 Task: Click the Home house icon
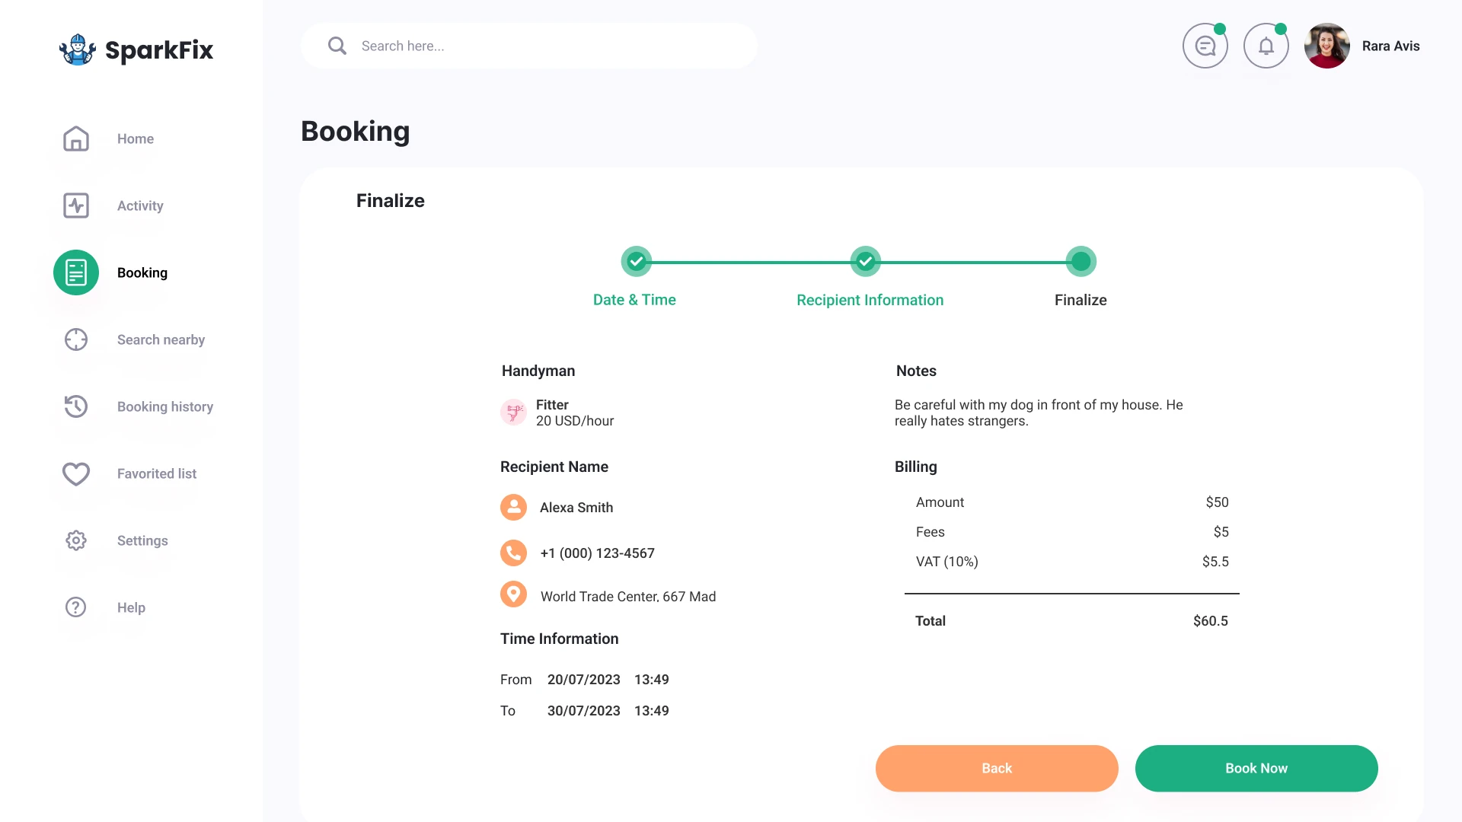pyautogui.click(x=76, y=139)
